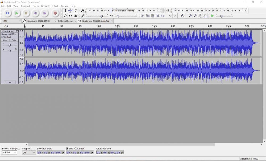Open the Generate menu

[45, 6]
